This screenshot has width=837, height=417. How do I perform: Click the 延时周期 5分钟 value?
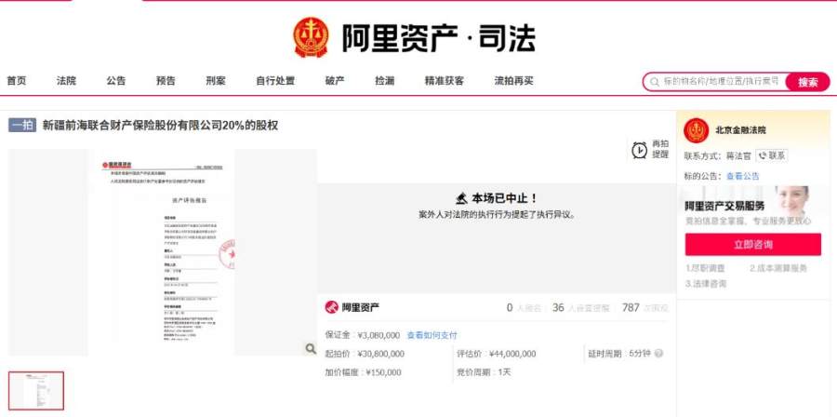click(x=640, y=354)
